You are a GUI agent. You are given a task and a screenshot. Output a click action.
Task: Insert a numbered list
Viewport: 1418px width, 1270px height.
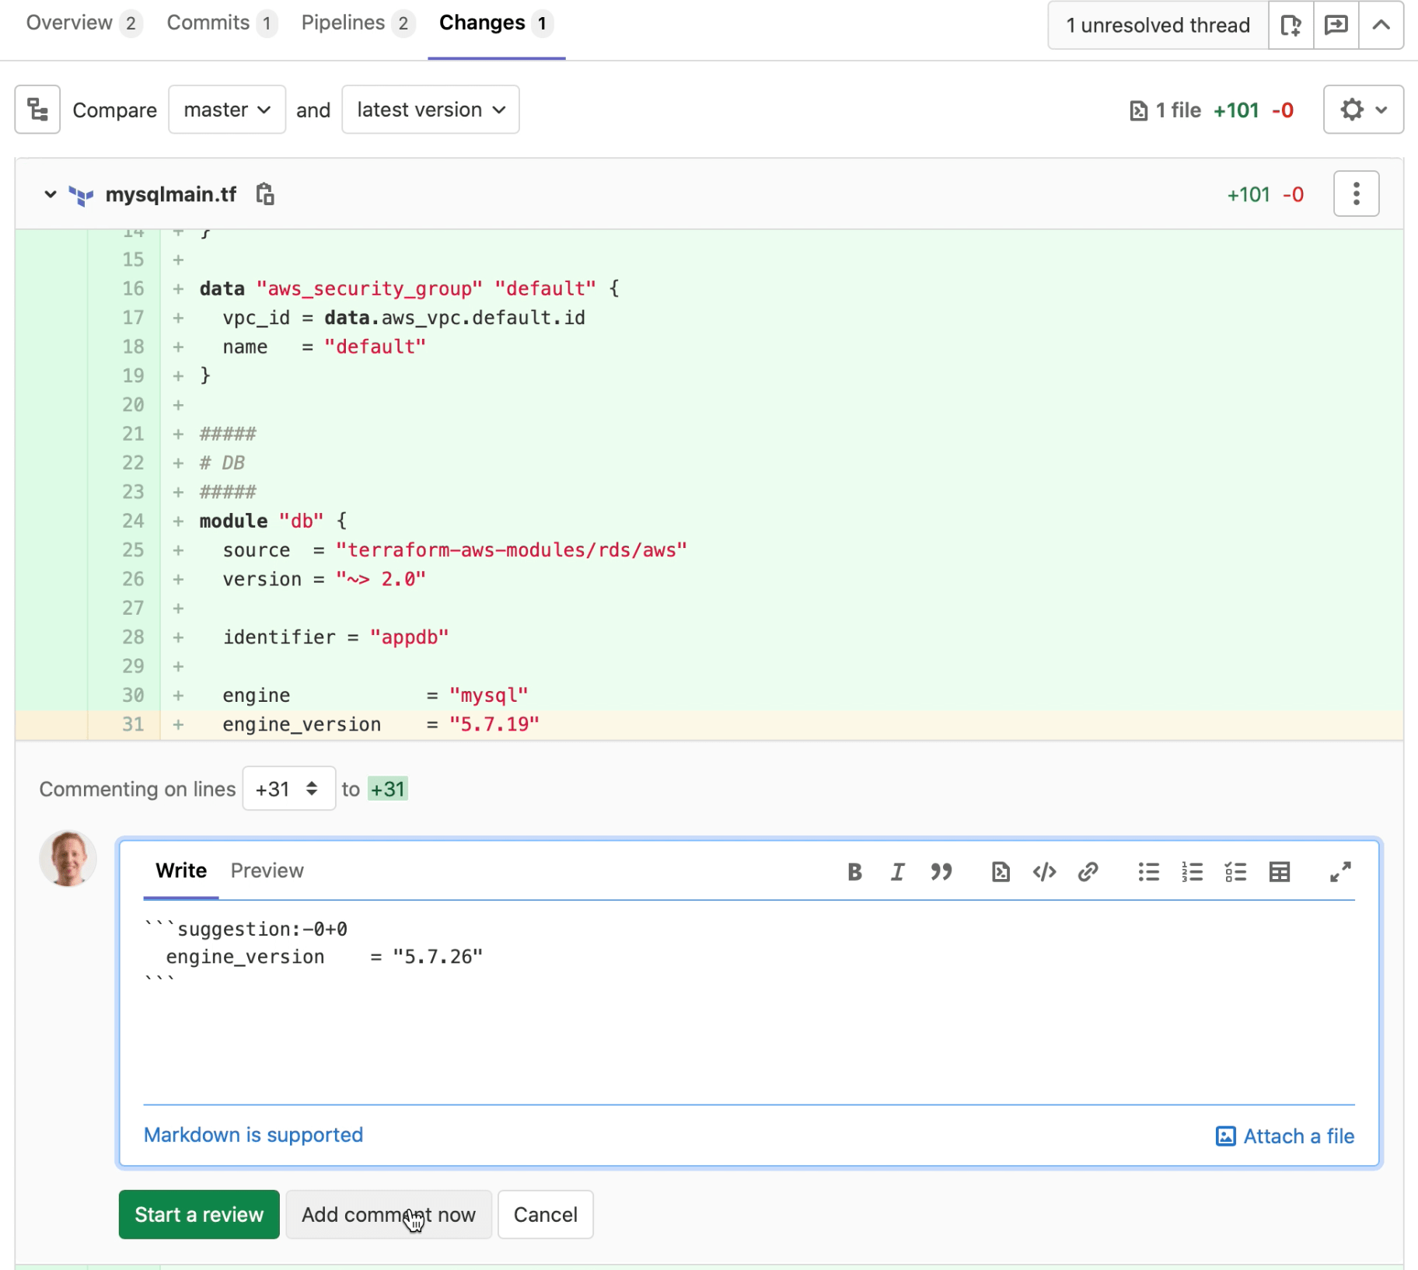[1190, 871]
